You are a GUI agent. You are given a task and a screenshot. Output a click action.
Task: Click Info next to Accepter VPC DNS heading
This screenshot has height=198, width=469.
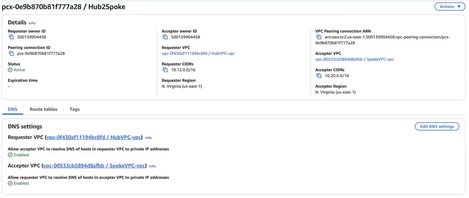pos(152,166)
